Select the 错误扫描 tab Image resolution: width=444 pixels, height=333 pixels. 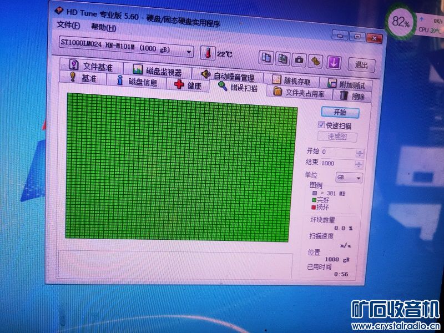[x=238, y=87]
